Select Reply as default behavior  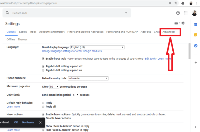click(x=43, y=103)
